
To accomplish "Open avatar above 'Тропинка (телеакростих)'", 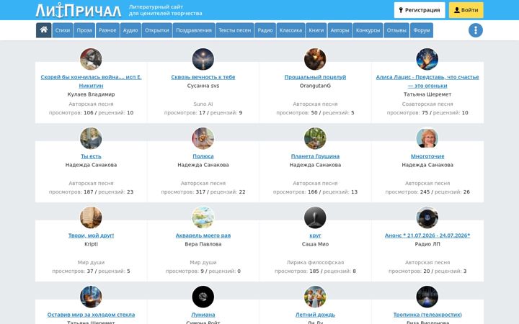I will (x=427, y=297).
